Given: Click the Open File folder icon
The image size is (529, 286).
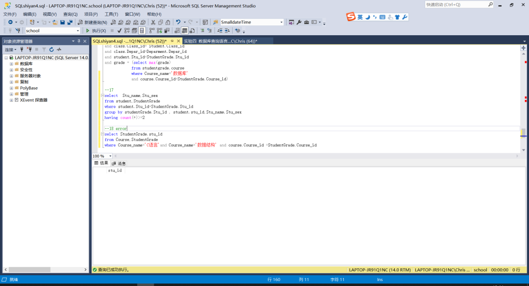Looking at the screenshot, I should click(x=55, y=22).
